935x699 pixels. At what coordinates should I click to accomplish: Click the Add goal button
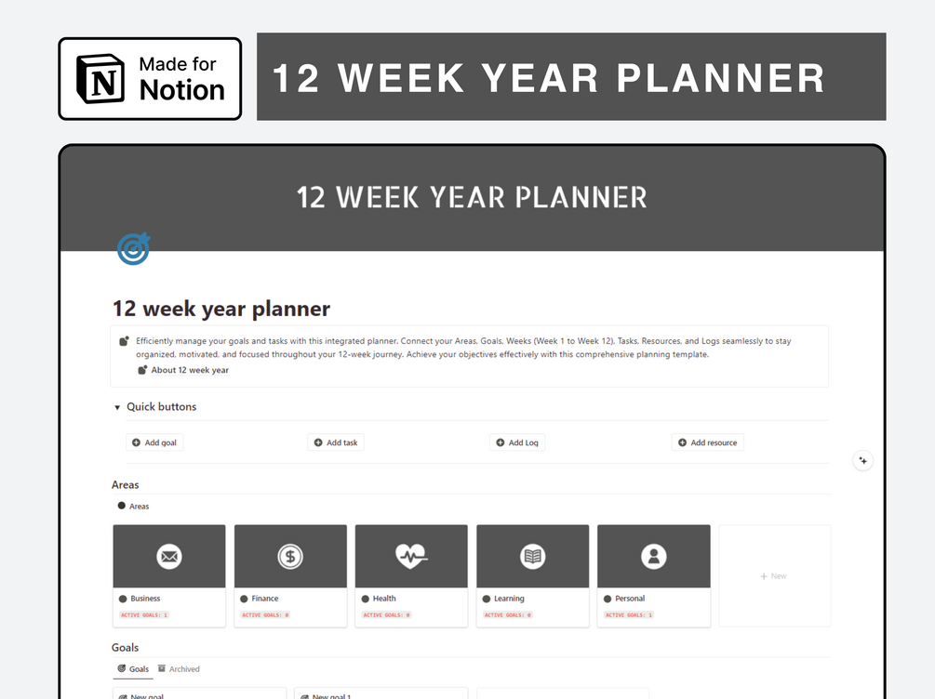tap(154, 442)
